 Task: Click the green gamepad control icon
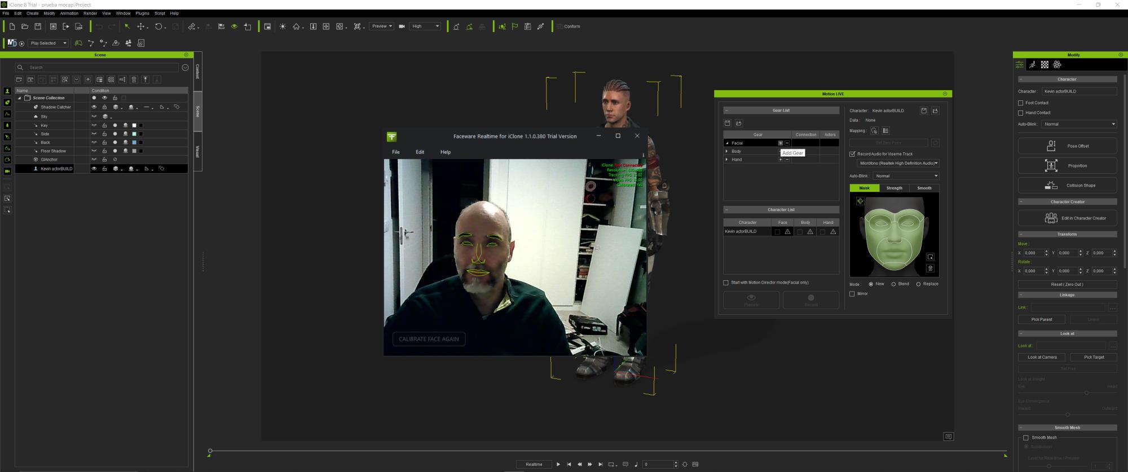(x=78, y=43)
